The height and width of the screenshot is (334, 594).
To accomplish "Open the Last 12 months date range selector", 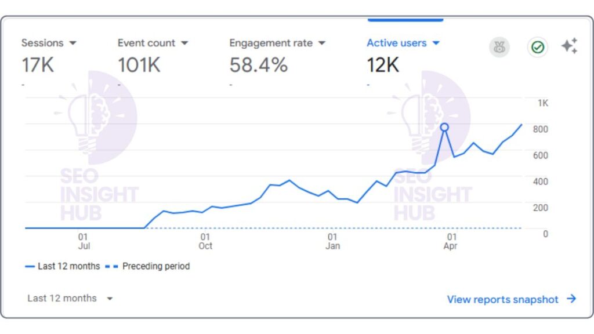I will pos(71,298).
